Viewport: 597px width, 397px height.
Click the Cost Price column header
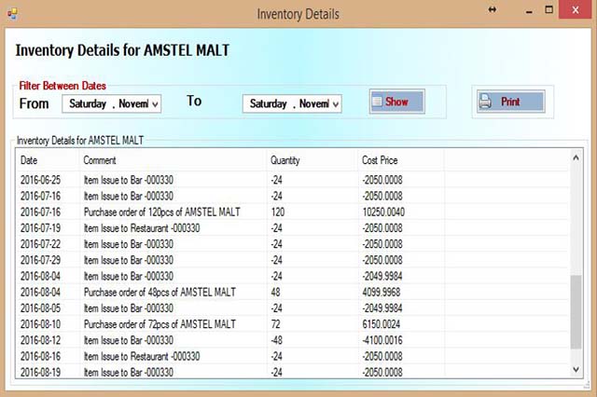(380, 160)
